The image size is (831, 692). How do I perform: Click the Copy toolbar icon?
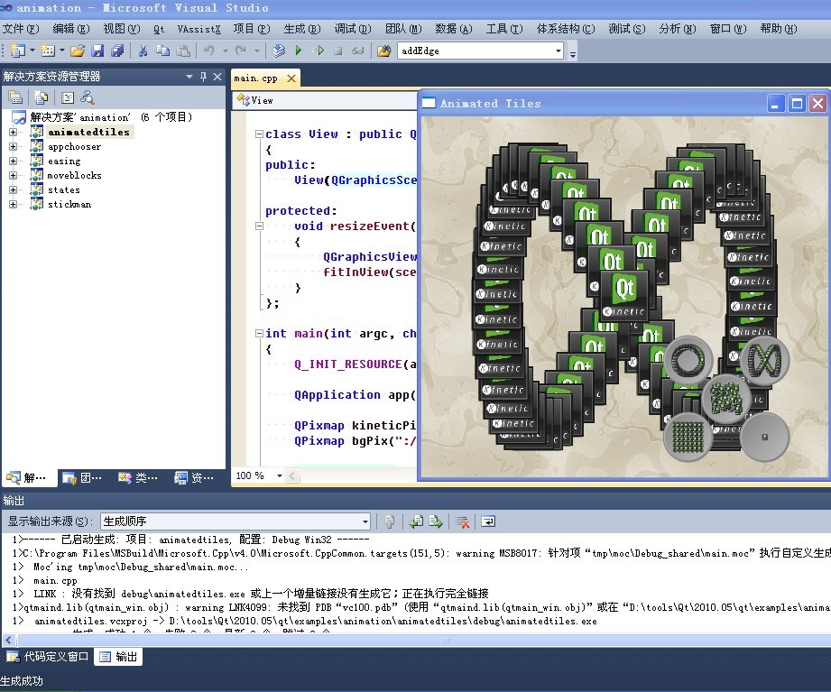(x=162, y=51)
